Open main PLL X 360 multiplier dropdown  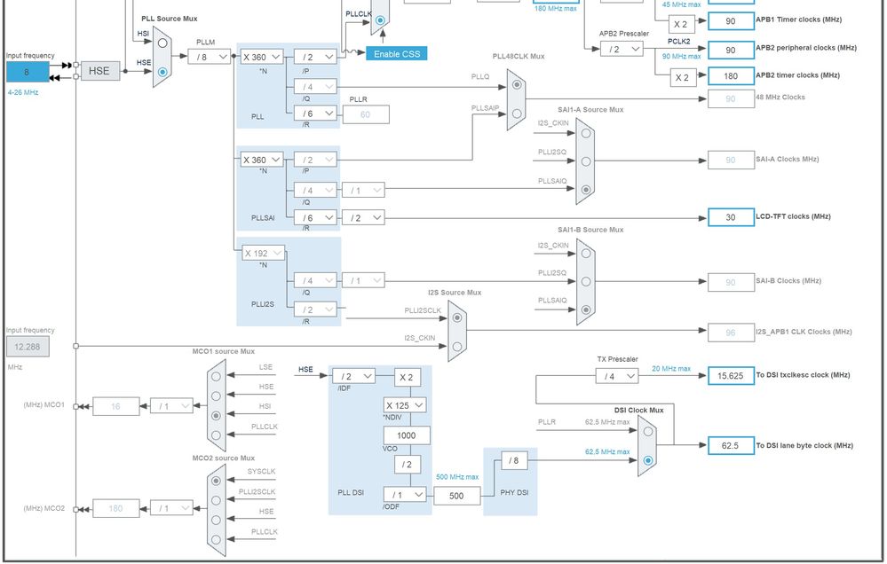click(262, 57)
